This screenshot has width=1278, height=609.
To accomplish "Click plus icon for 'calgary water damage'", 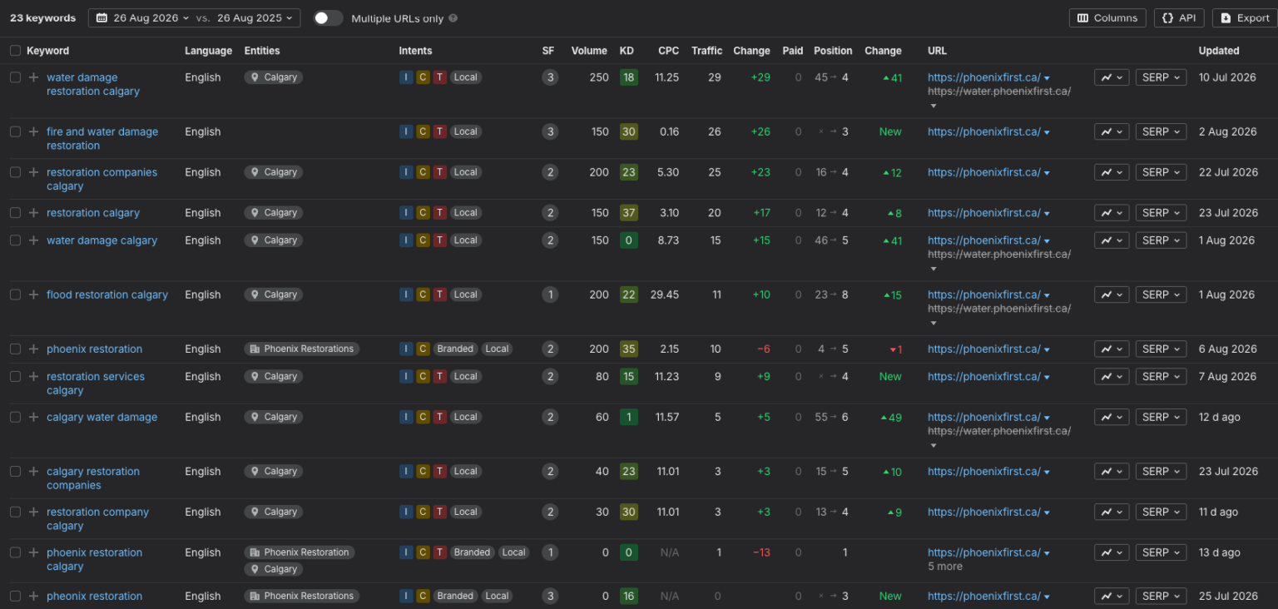I will click(33, 418).
